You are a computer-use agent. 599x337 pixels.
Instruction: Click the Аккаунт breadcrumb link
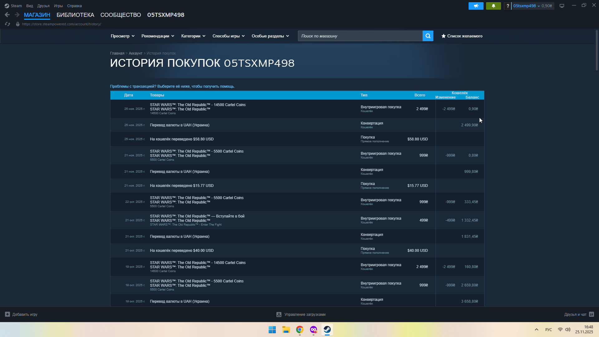pos(135,53)
